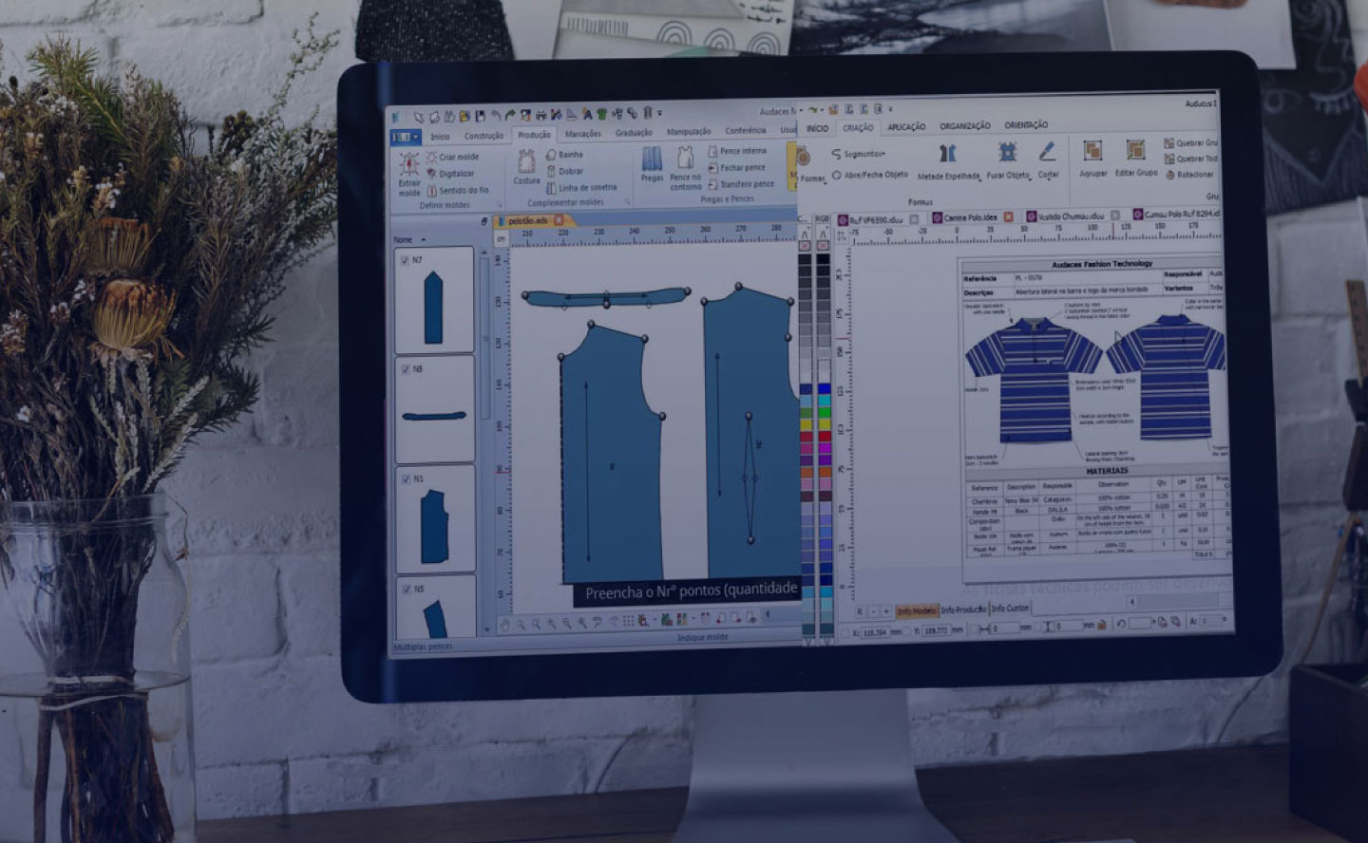Select the Criar molde tool
Viewport: 1368px width, 843px height.
(x=452, y=158)
